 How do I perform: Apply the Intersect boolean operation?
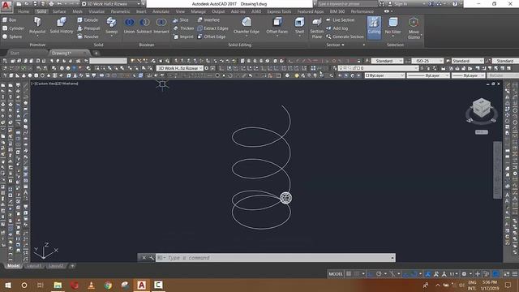(x=161, y=26)
